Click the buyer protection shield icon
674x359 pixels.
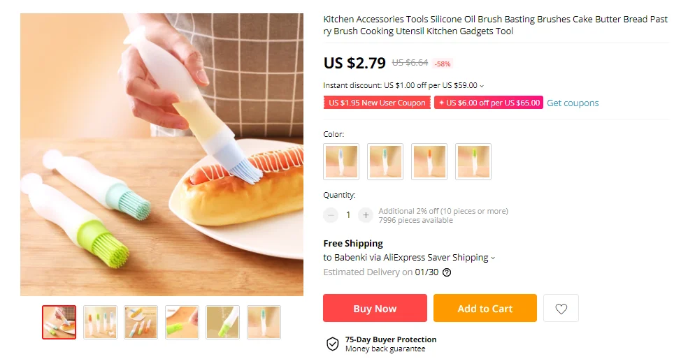(x=333, y=344)
